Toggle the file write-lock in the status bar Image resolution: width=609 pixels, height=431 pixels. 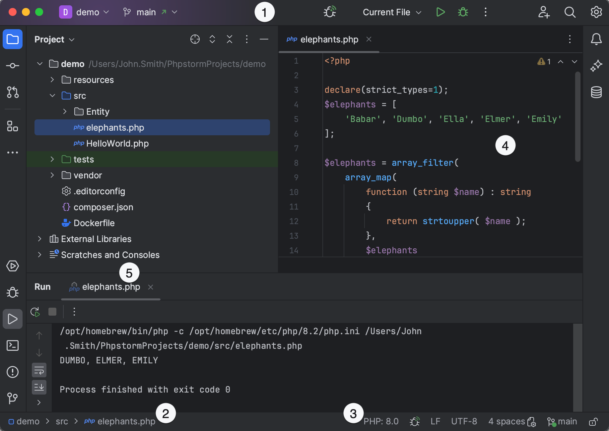click(593, 421)
